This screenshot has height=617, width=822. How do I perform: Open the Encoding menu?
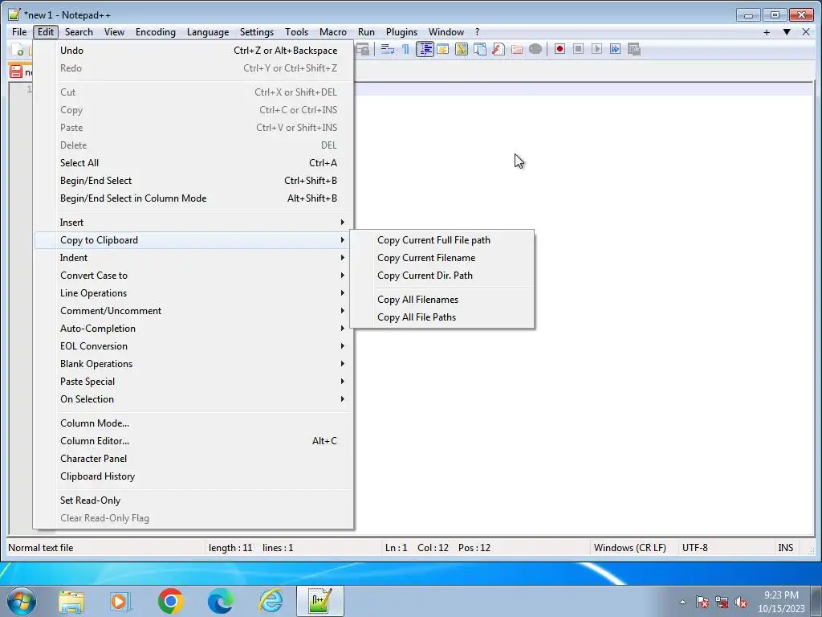coord(156,32)
